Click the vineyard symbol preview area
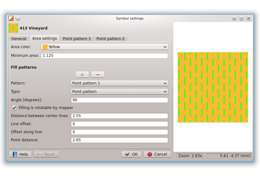The width and height of the screenshot is (260, 177). [x=213, y=87]
